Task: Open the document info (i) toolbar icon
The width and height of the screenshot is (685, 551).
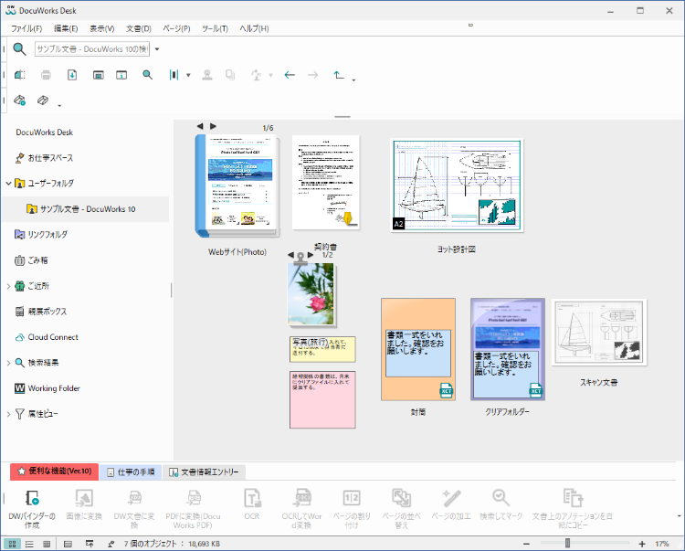Action: point(121,75)
